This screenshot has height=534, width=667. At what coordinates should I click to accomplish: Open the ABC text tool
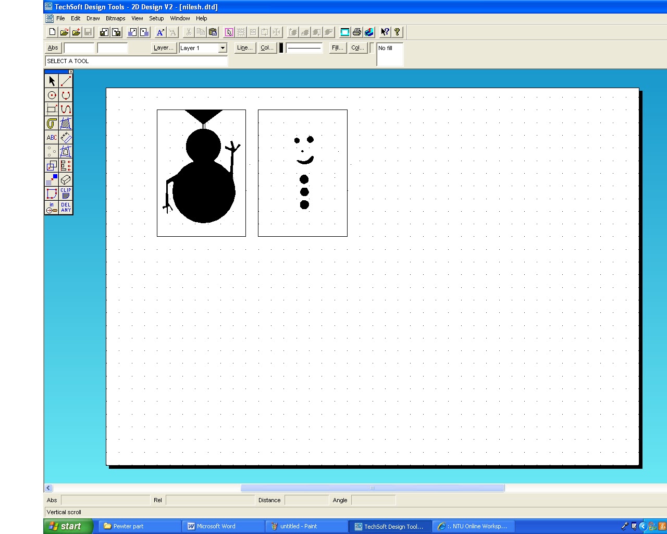[52, 137]
